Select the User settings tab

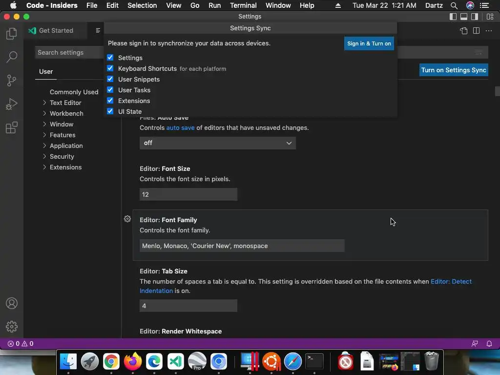[46, 71]
